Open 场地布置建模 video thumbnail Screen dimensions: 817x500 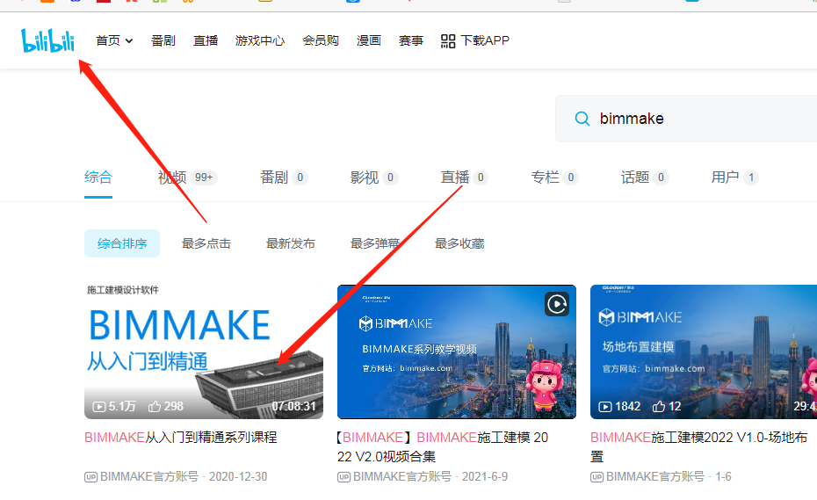click(x=704, y=351)
